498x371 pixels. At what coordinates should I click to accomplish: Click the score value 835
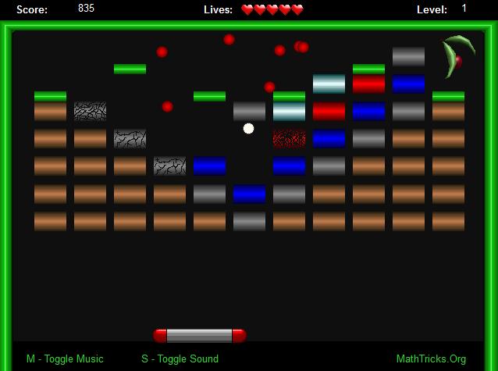pos(86,9)
